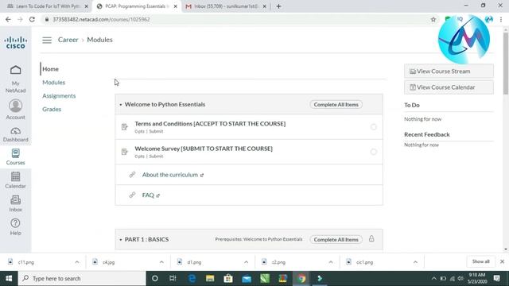The image size is (509, 286).
Task: Click the link icon beside About the curriculum
Action: [132, 175]
